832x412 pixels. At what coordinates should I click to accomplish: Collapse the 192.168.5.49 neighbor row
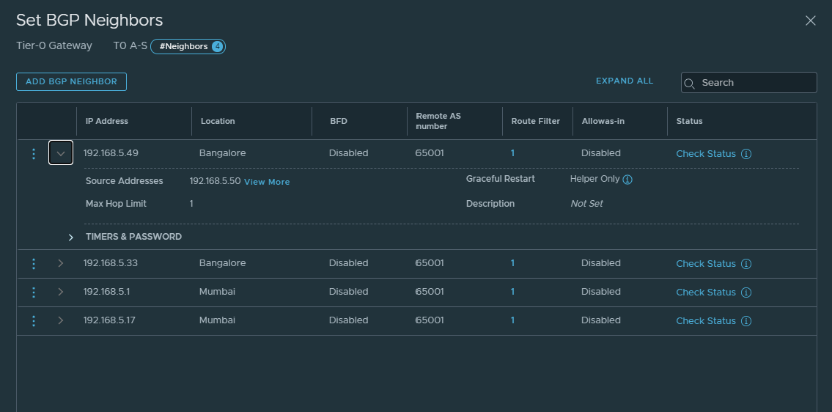click(61, 153)
